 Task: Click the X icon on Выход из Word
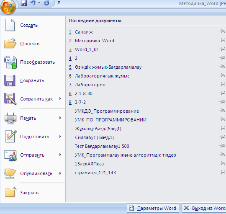186,208
